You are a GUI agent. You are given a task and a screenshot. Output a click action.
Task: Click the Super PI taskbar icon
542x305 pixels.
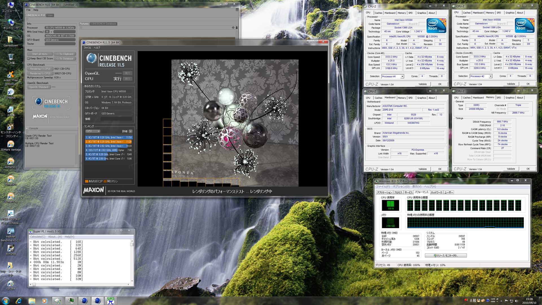point(111,300)
